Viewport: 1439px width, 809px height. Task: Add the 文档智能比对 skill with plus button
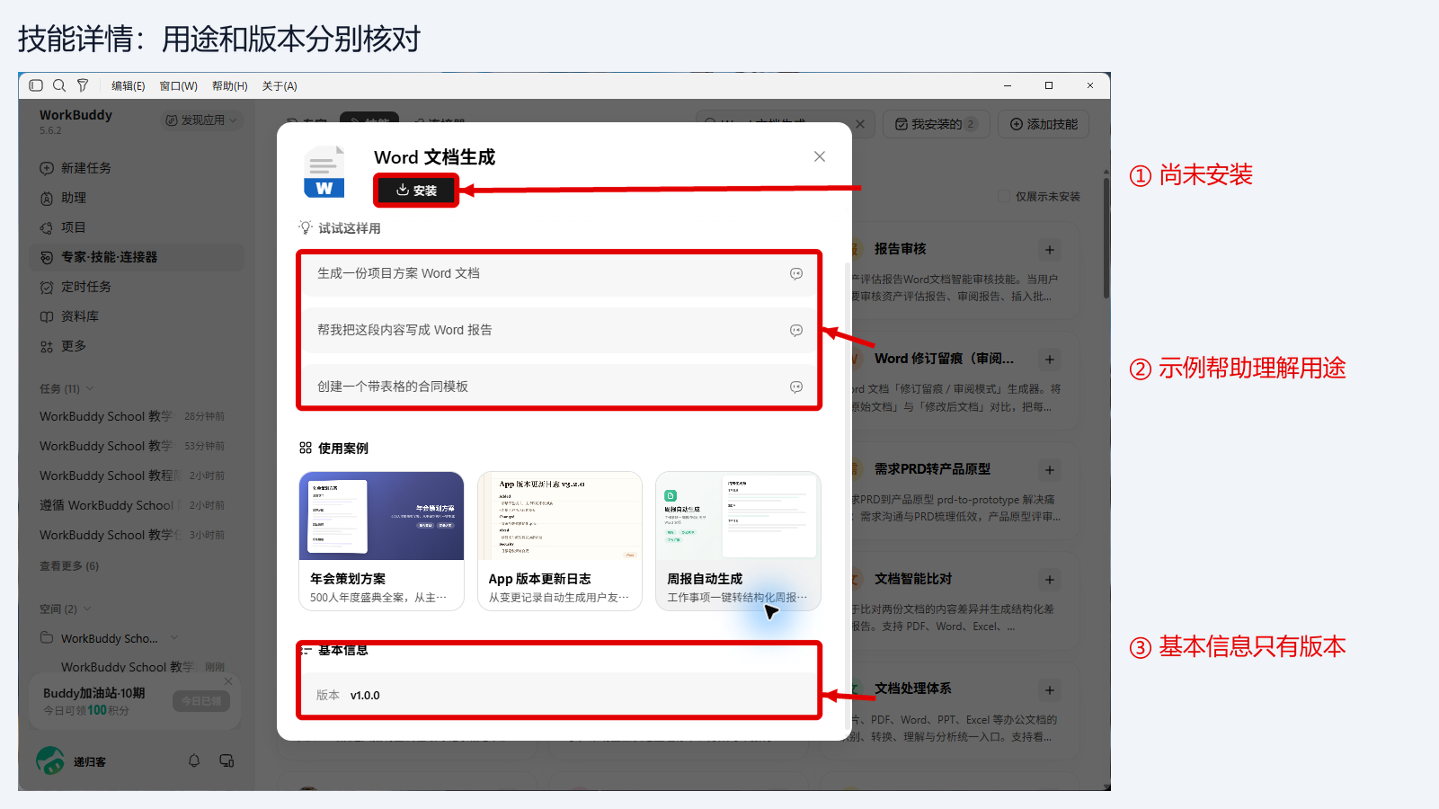tap(1050, 580)
